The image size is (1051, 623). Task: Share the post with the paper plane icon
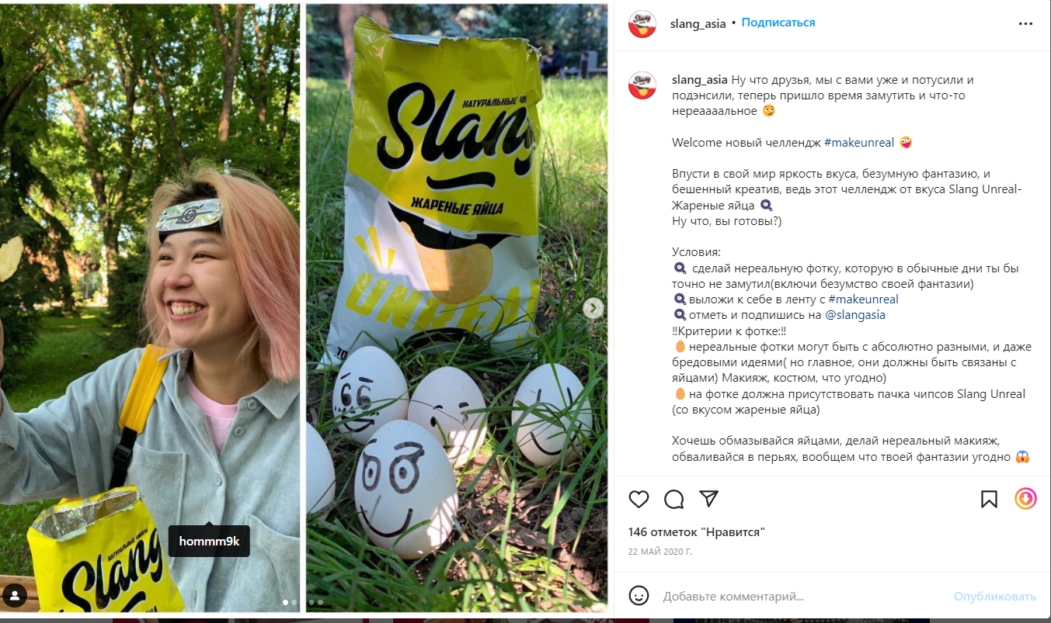coord(708,498)
